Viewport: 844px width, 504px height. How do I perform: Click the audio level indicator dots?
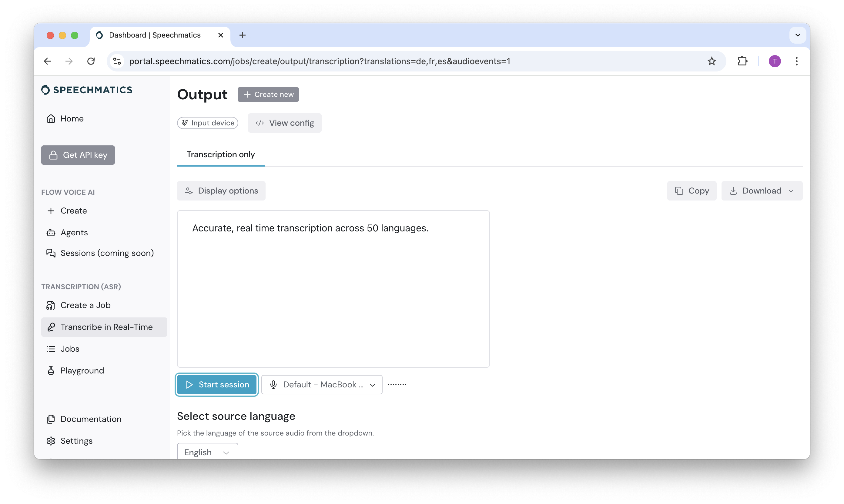pos(397,384)
